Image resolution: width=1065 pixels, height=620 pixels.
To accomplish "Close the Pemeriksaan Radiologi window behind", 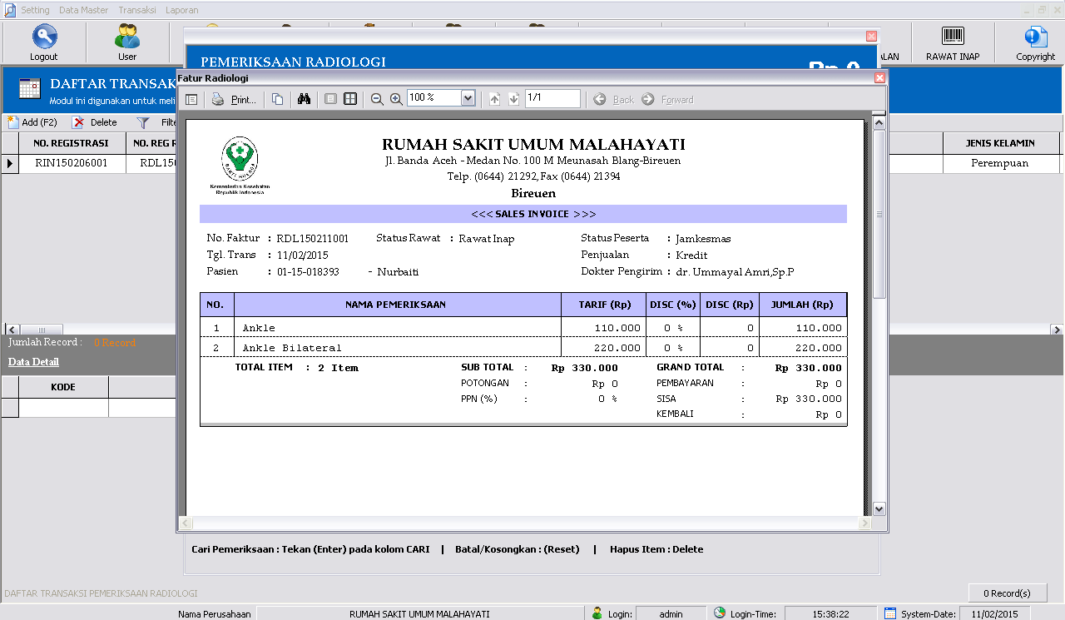I will (x=871, y=36).
